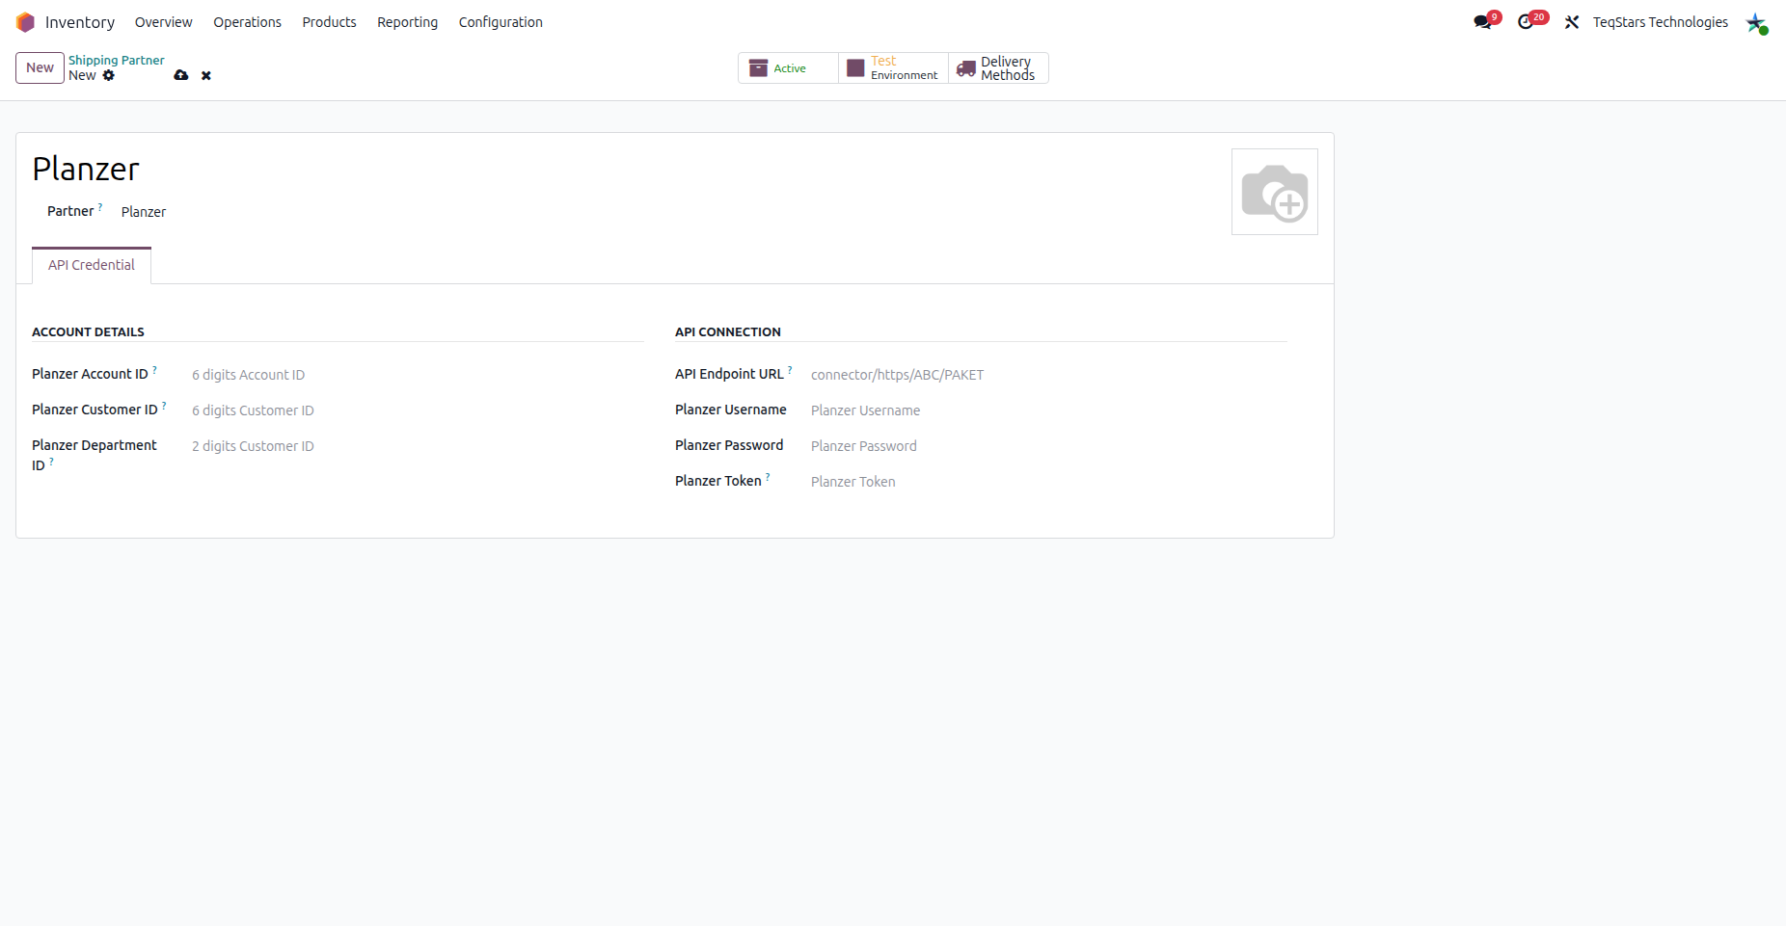
Task: Click the Planzer Password label
Action: pos(729,445)
